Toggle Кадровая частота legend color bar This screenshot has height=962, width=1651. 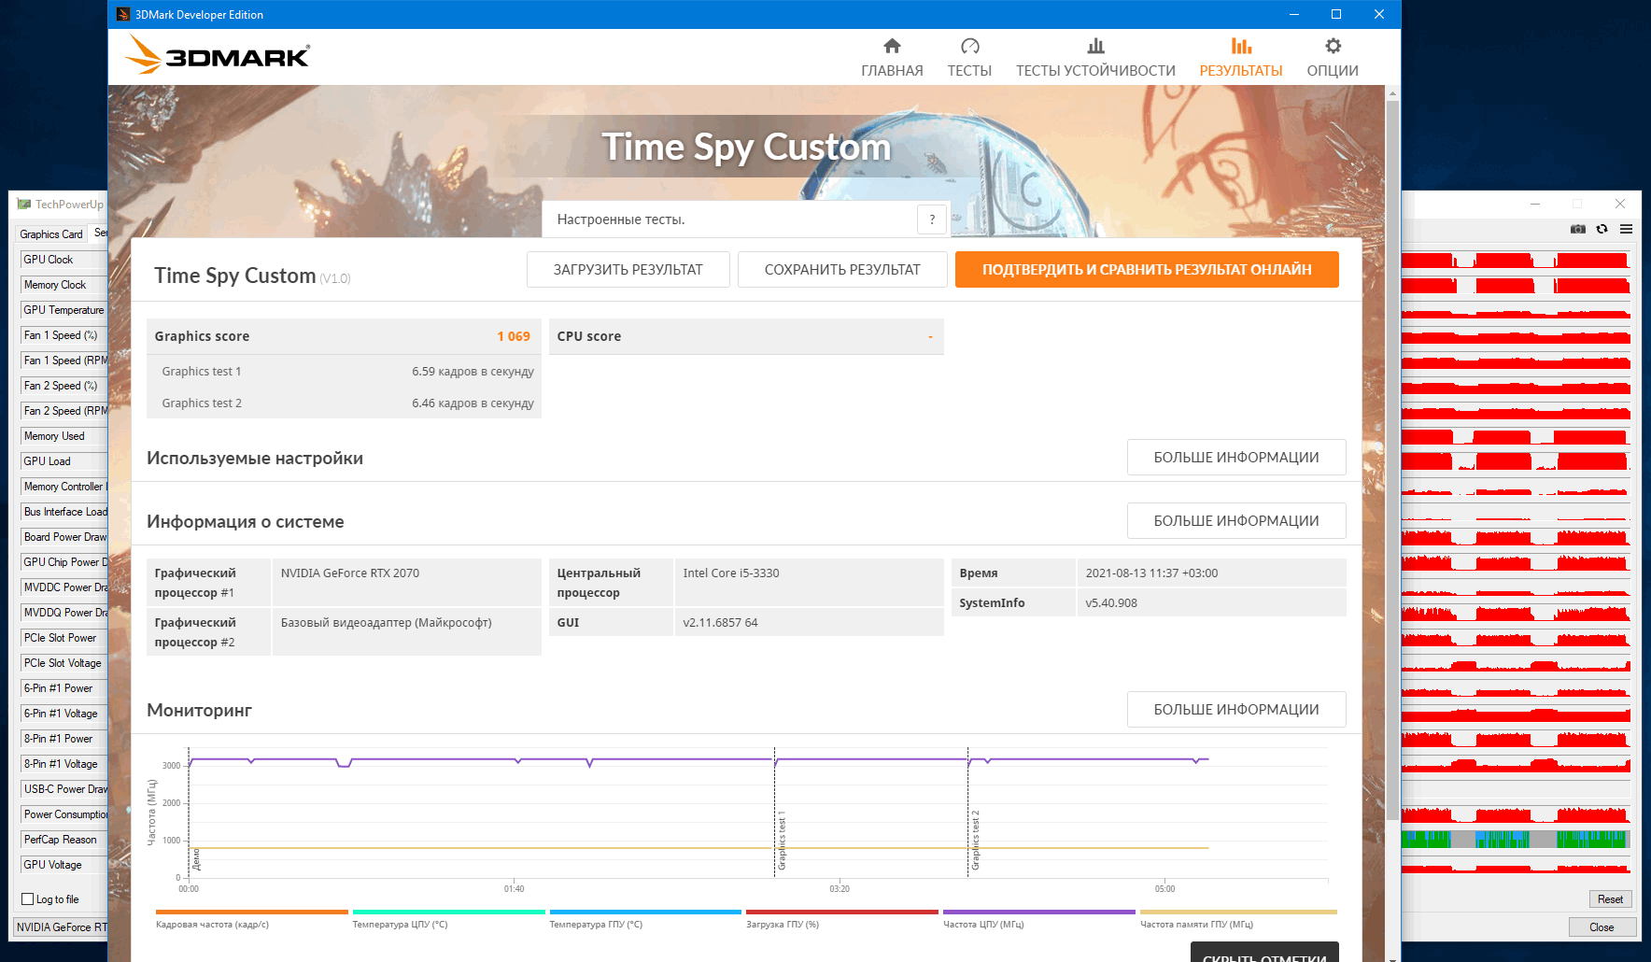[x=252, y=912]
